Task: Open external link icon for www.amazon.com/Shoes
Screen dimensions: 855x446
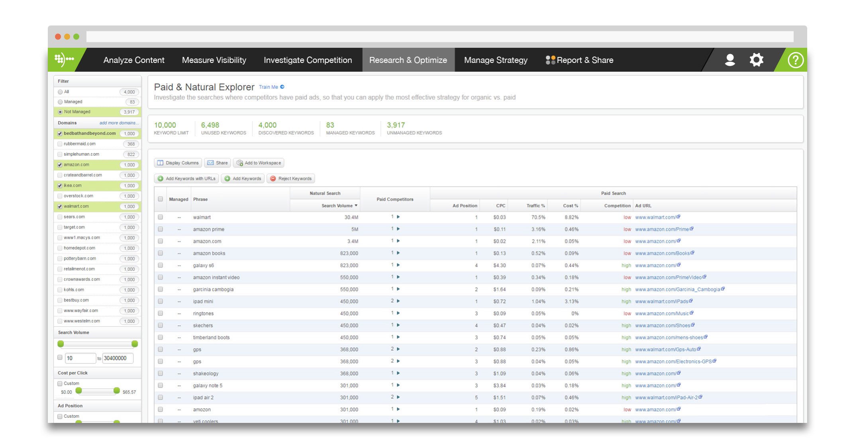Action: pyautogui.click(x=693, y=325)
